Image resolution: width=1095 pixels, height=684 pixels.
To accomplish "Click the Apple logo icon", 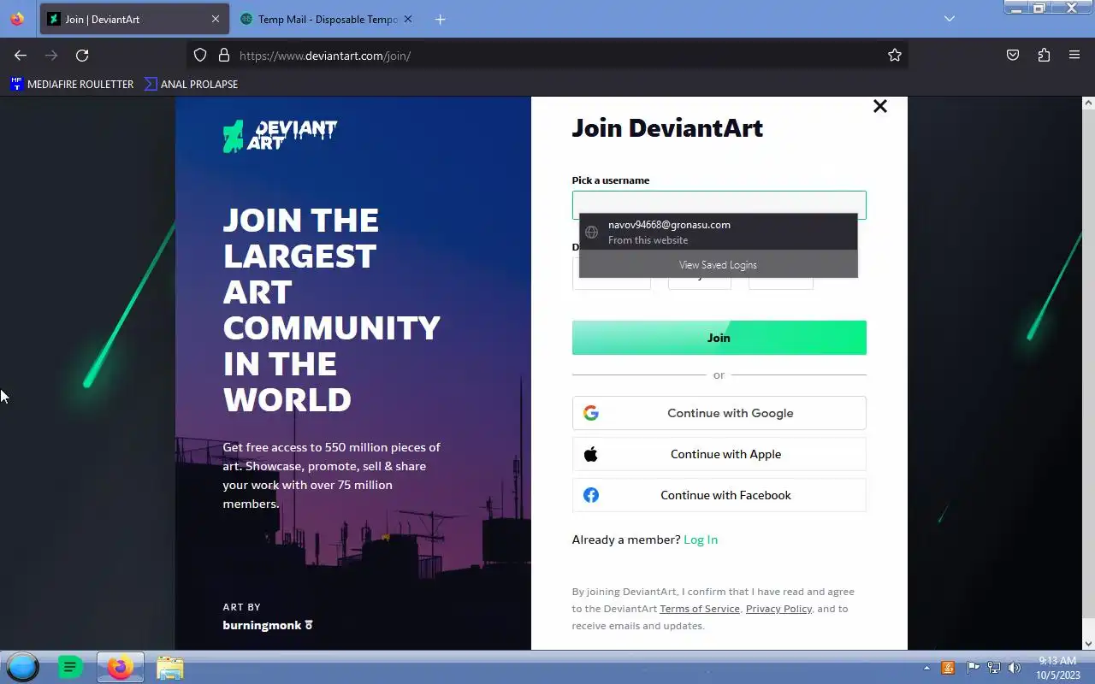I will pos(591,454).
